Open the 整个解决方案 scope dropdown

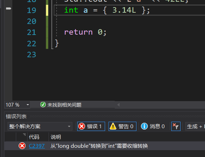(x=40, y=126)
